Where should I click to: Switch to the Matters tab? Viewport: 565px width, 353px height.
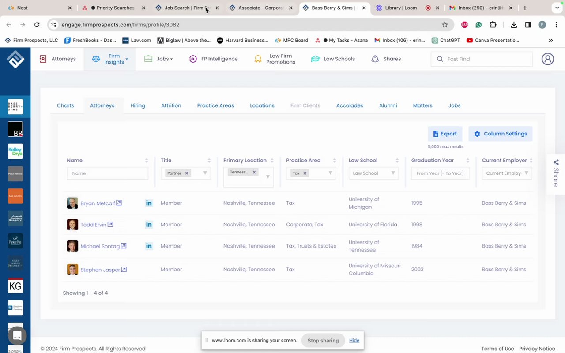click(x=422, y=105)
